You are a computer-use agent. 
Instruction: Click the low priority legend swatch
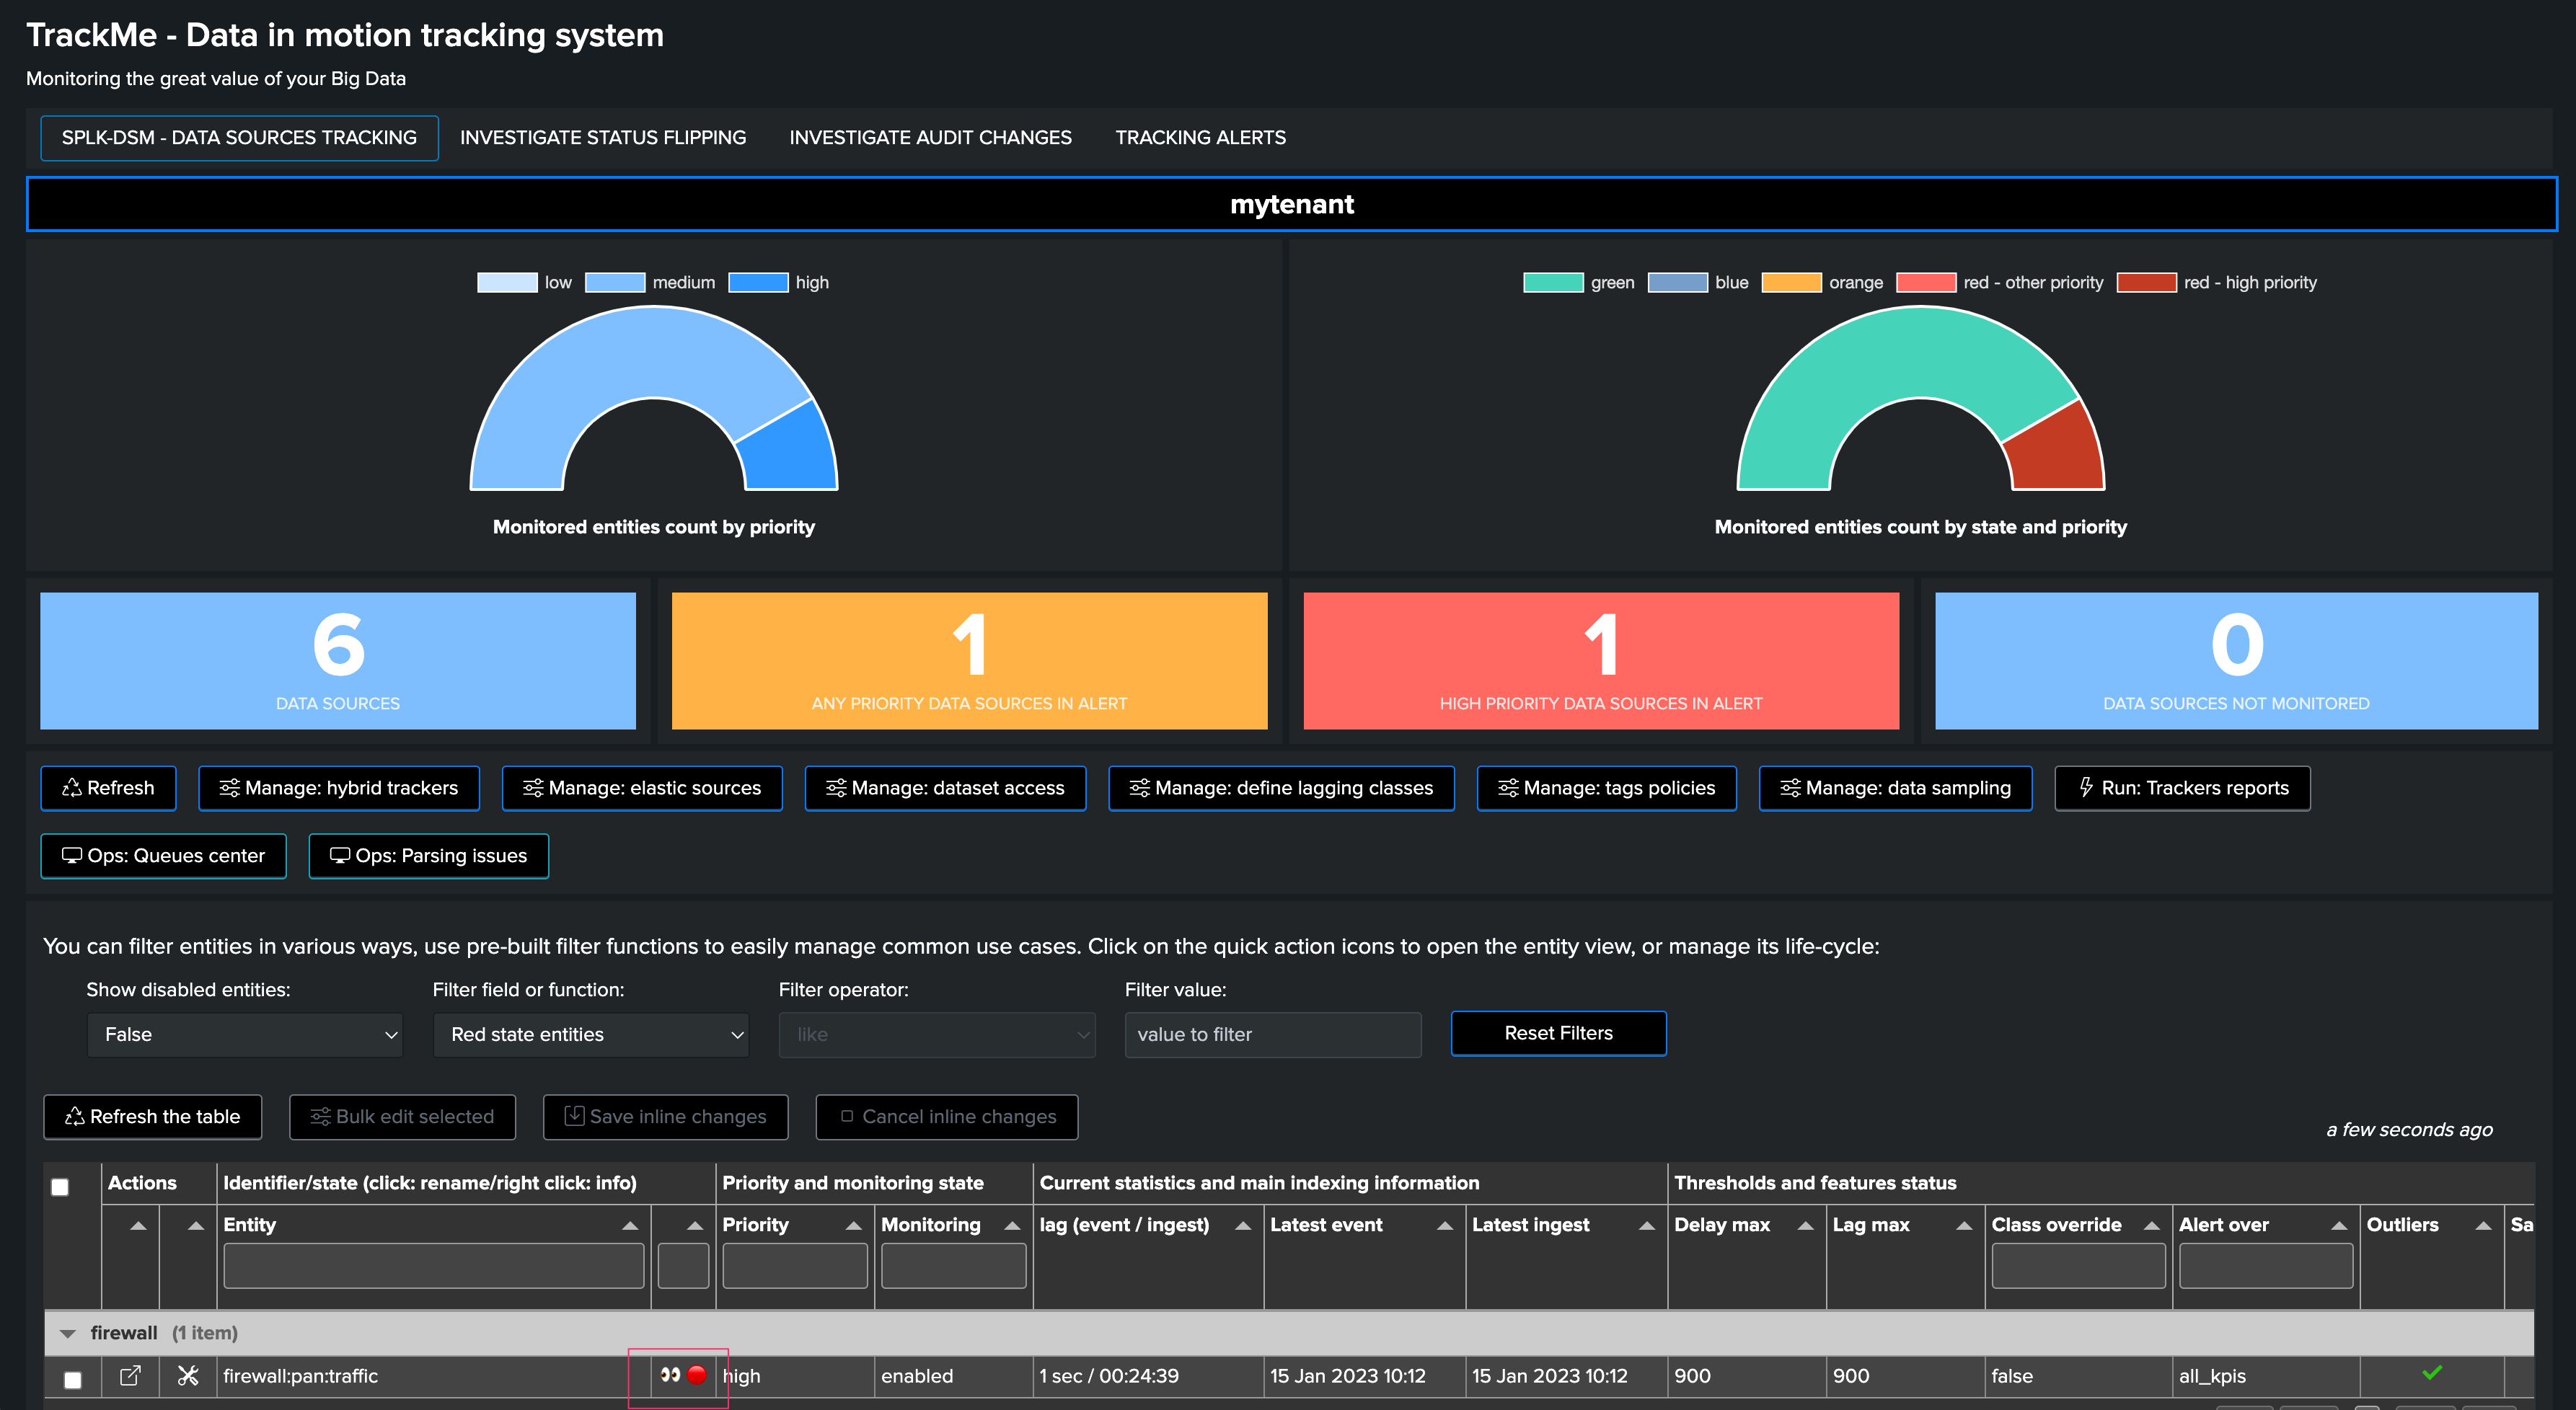coord(507,283)
